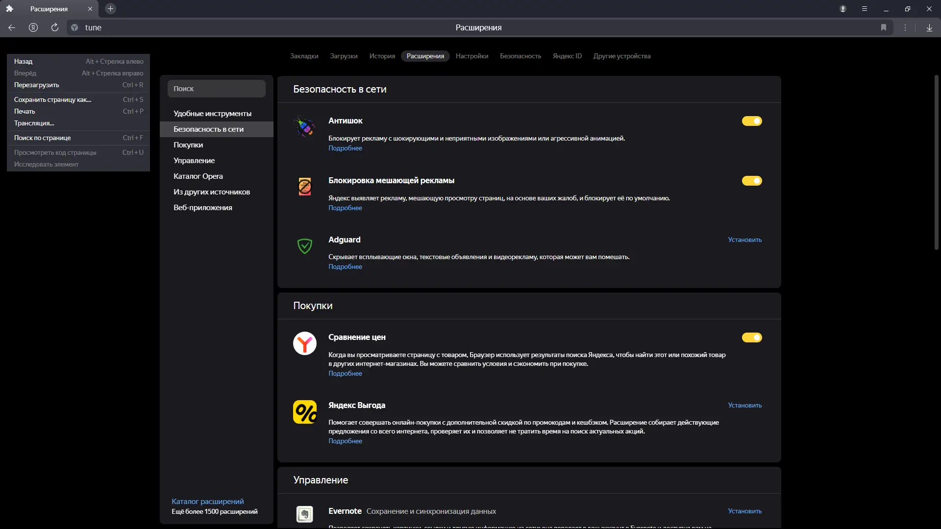Choose Перезагрузить in the context menu
This screenshot has height=529, width=941.
pos(37,85)
